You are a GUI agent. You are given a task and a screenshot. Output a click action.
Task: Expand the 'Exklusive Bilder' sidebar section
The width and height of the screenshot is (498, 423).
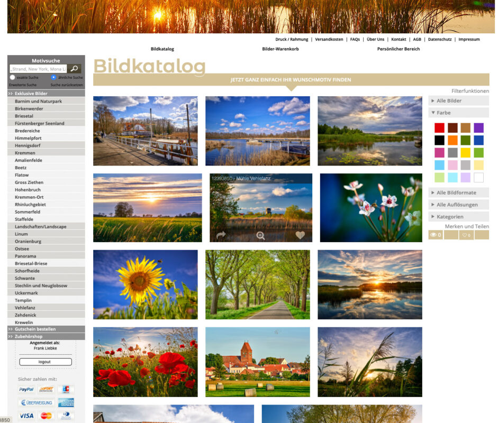[x=46, y=93]
